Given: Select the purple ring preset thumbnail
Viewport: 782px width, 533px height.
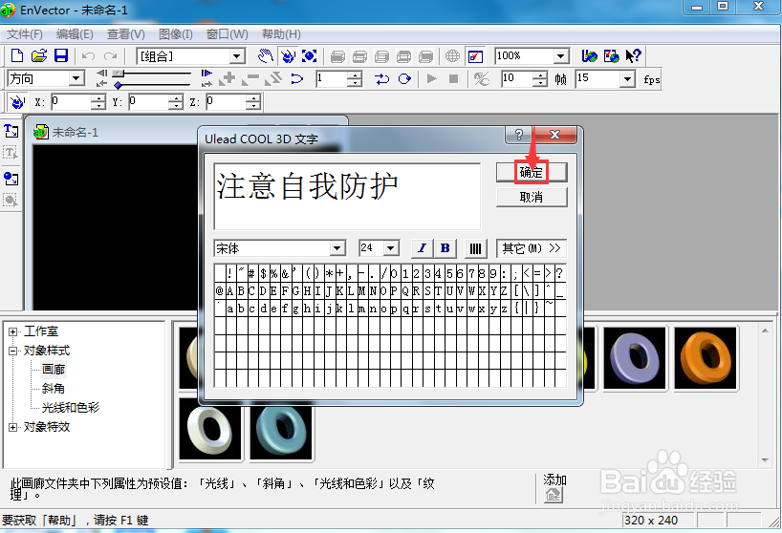Looking at the screenshot, I should (635, 358).
